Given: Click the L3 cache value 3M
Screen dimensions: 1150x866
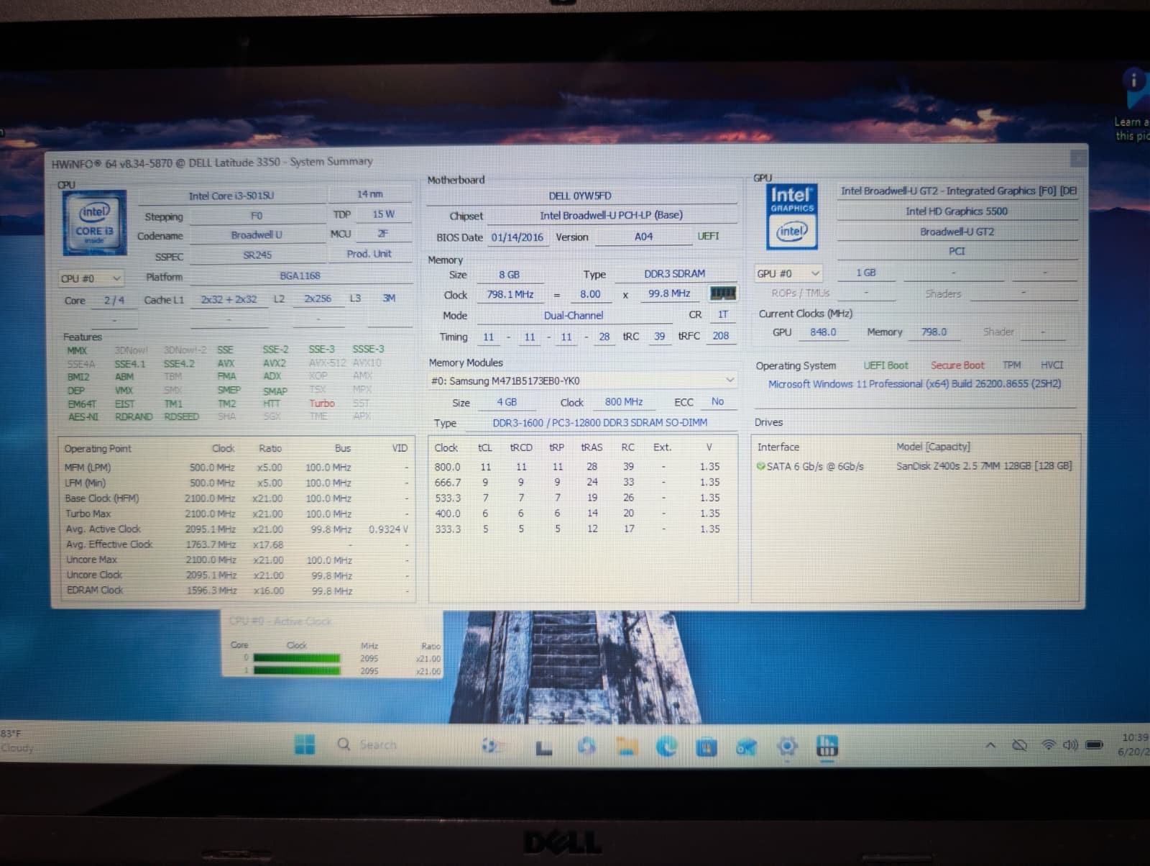Looking at the screenshot, I should point(389,298).
